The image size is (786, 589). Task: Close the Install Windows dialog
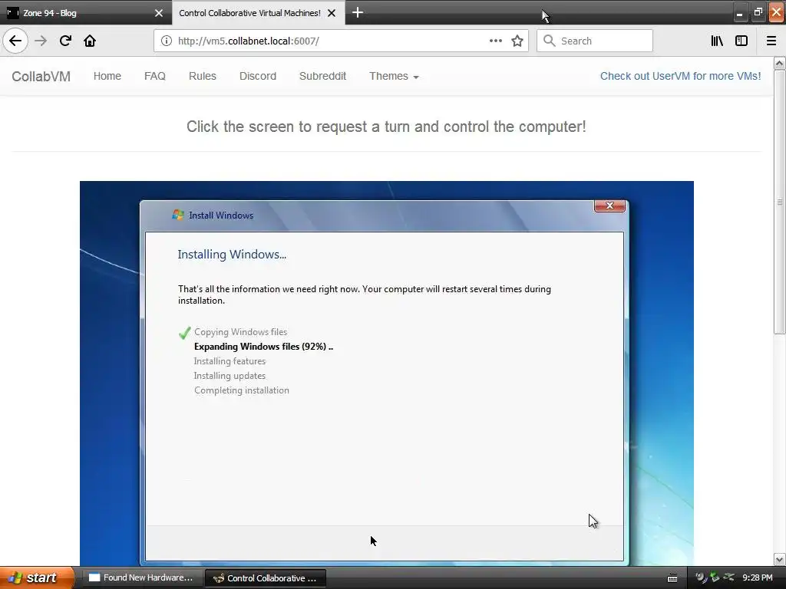pyautogui.click(x=609, y=206)
